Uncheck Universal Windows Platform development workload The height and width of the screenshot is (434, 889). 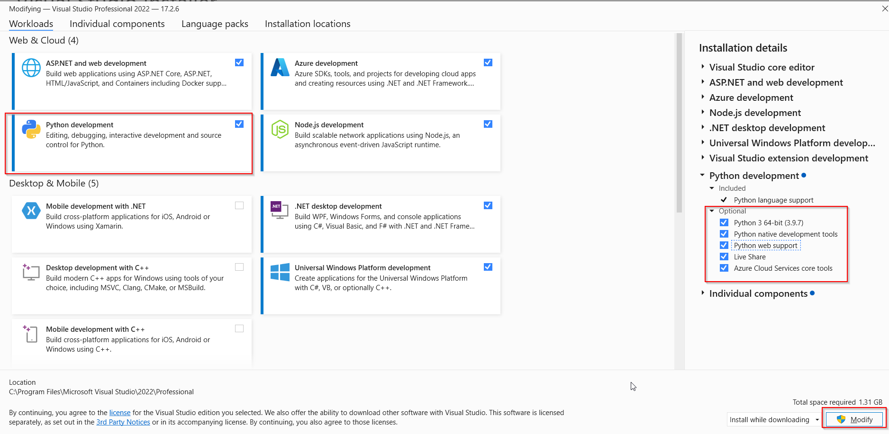488,267
